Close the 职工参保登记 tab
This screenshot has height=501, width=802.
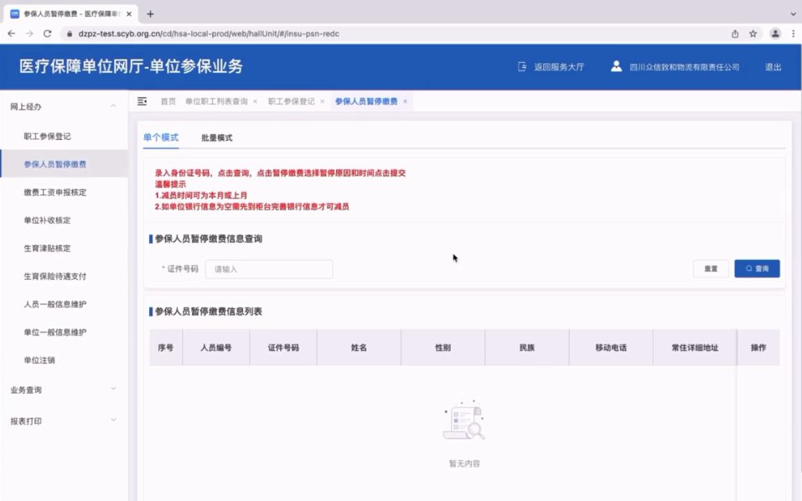pyautogui.click(x=322, y=101)
